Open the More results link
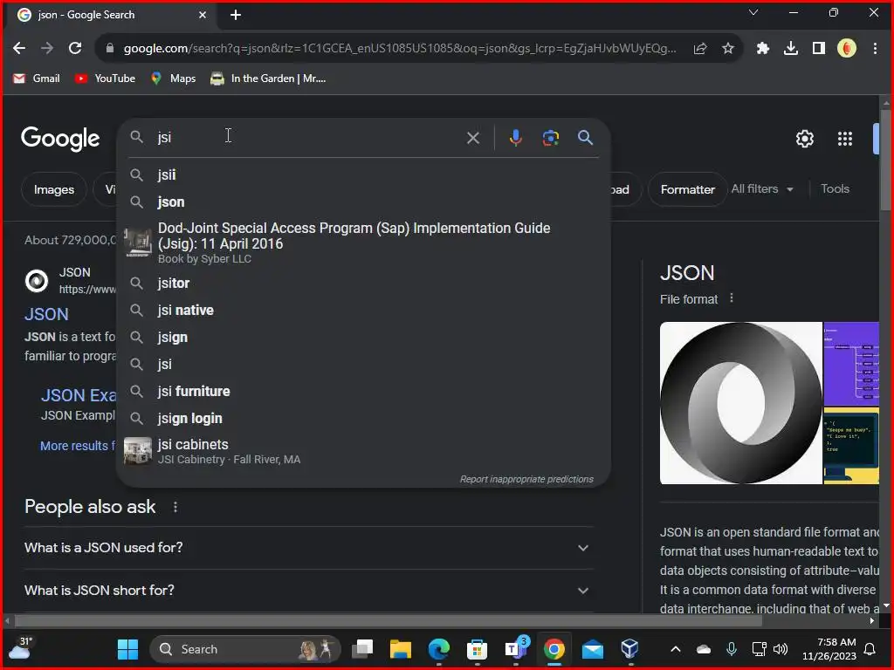The height and width of the screenshot is (670, 894). pos(77,446)
